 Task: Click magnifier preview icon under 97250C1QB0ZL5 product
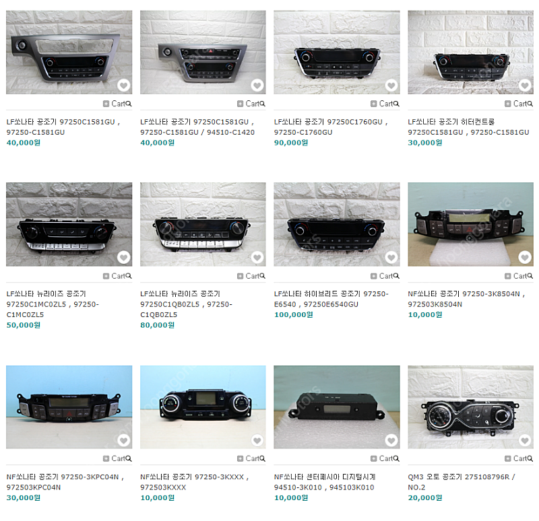263,276
